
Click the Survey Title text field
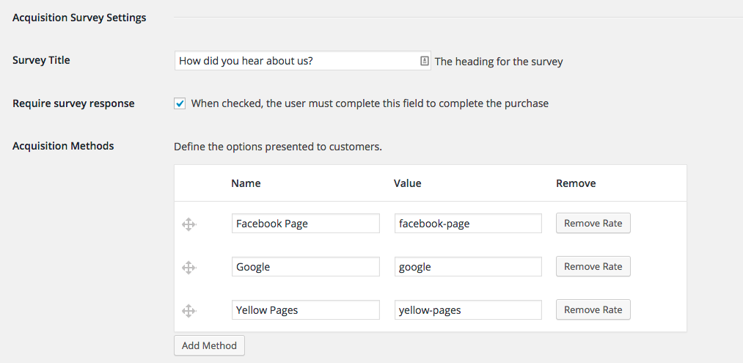click(296, 61)
